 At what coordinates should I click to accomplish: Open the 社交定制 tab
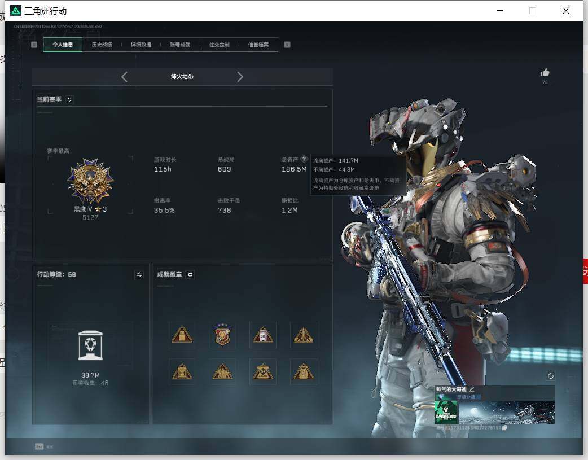coord(220,45)
